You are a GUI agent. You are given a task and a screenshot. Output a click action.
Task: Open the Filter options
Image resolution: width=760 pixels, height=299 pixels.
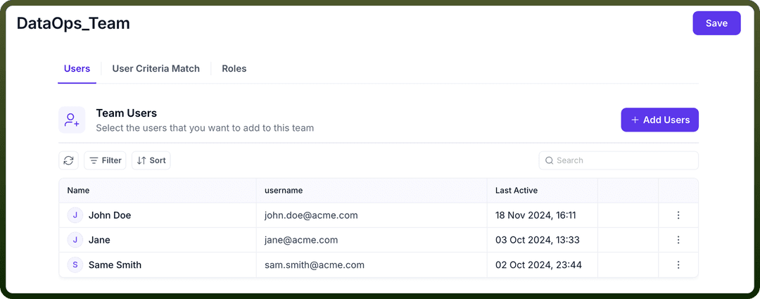(x=105, y=160)
